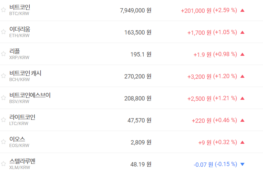Image resolution: width=263 pixels, height=173 pixels.
Task: Toggle favorite star for Ethereum ETH/KRW
Action: [x=3, y=32]
